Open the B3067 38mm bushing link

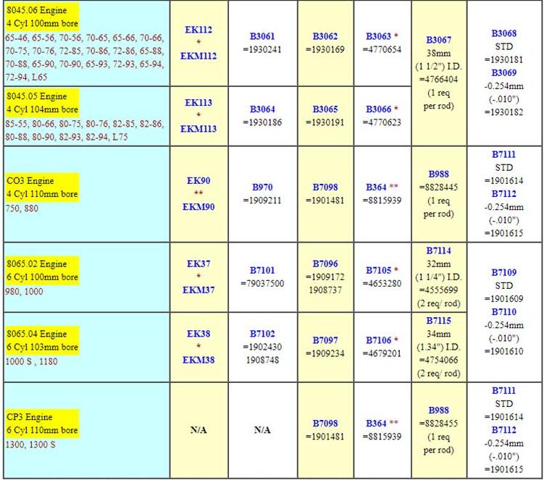click(x=438, y=40)
